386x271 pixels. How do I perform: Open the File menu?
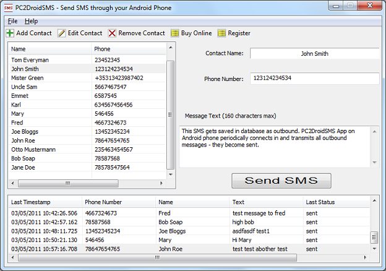[x=12, y=21]
